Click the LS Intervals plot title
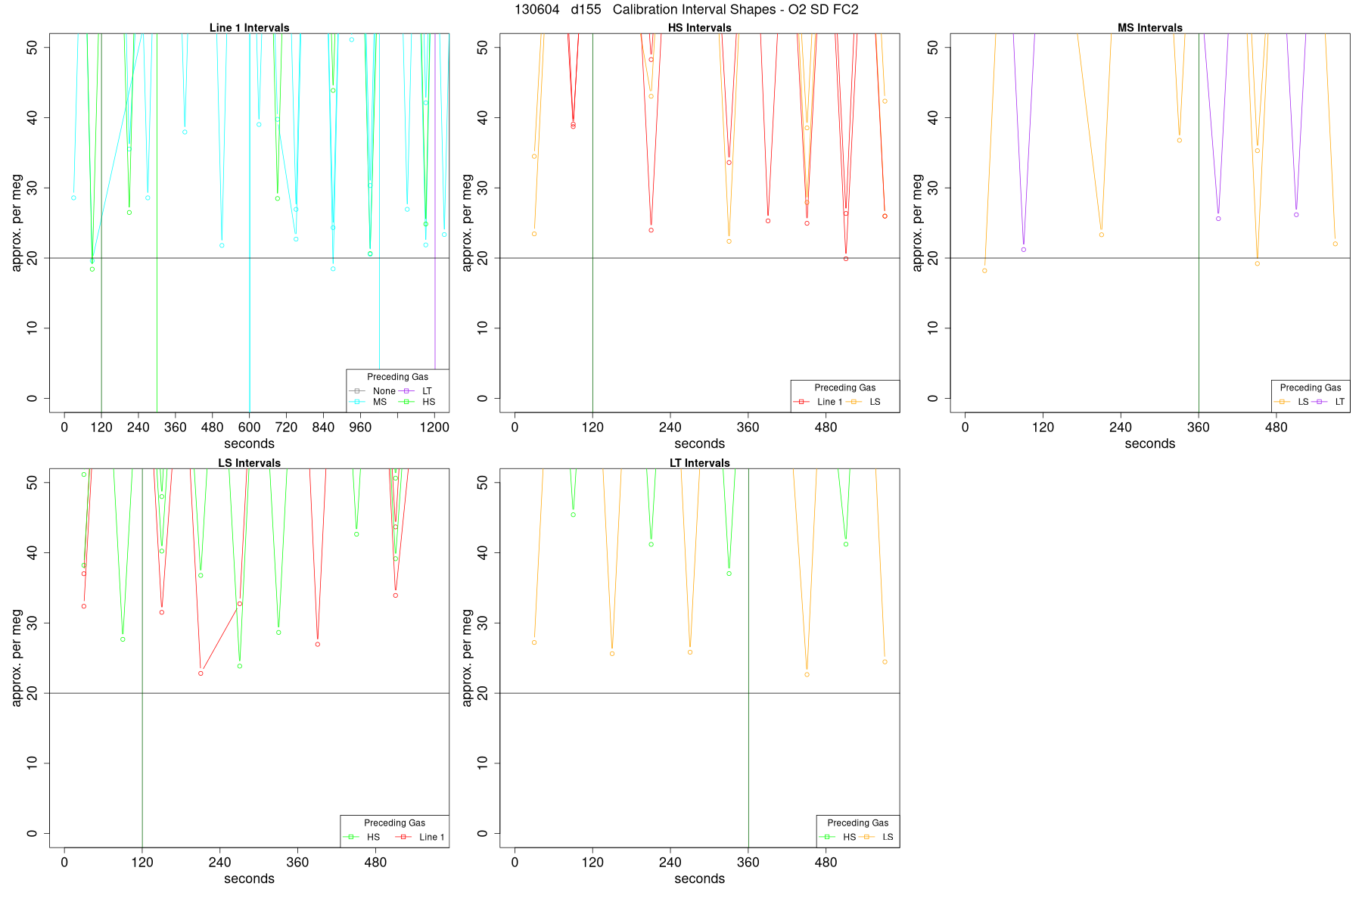Viewport: 1362px width, 908px height. pyautogui.click(x=250, y=463)
